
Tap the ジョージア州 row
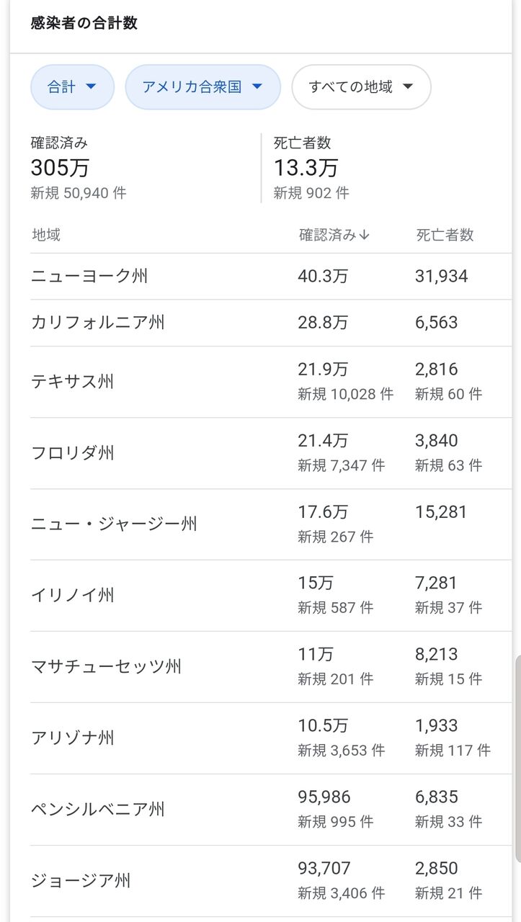(271, 881)
